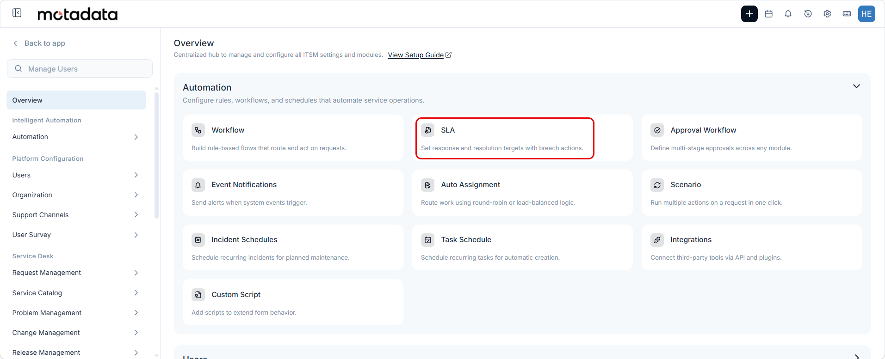Open the Auto Assignment card title
The width and height of the screenshot is (885, 359).
(x=470, y=185)
